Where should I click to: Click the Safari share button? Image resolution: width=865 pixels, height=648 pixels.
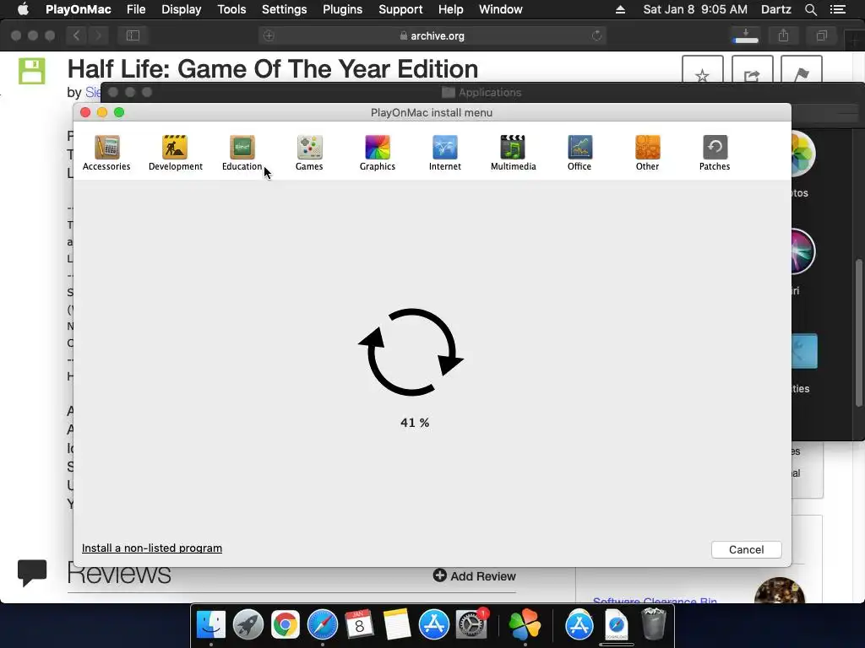coord(783,35)
